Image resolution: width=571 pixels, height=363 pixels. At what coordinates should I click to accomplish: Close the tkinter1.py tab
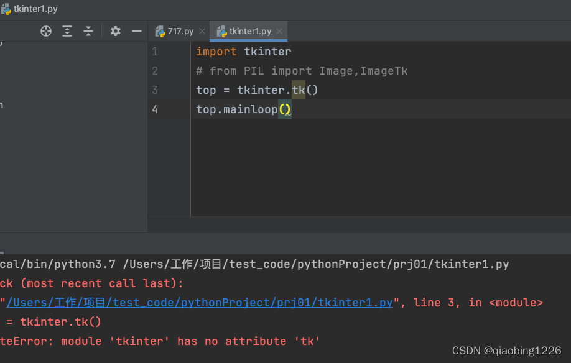click(x=280, y=30)
